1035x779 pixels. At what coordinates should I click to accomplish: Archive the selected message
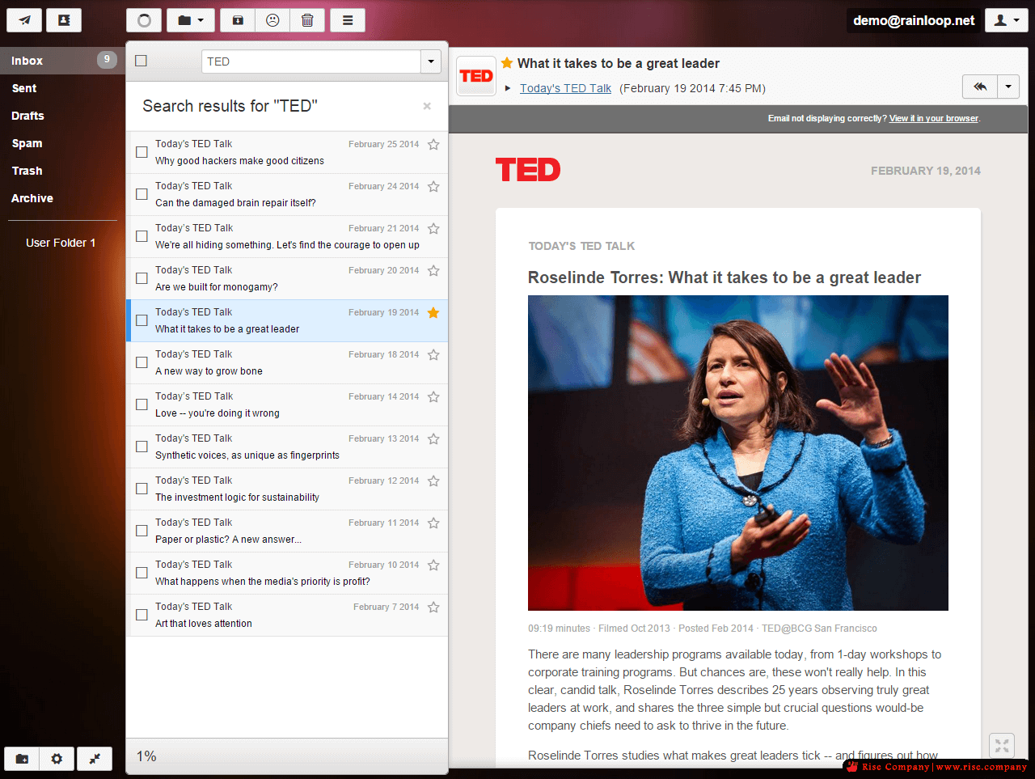tap(238, 20)
